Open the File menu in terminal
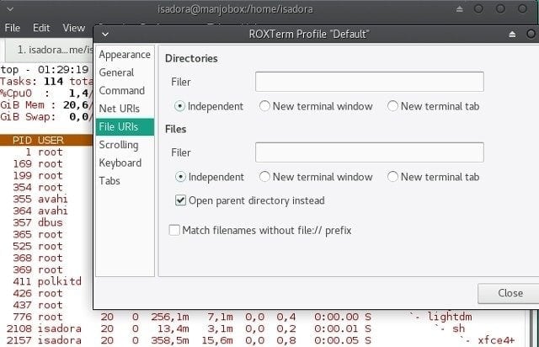This screenshot has width=539, height=347. click(13, 28)
